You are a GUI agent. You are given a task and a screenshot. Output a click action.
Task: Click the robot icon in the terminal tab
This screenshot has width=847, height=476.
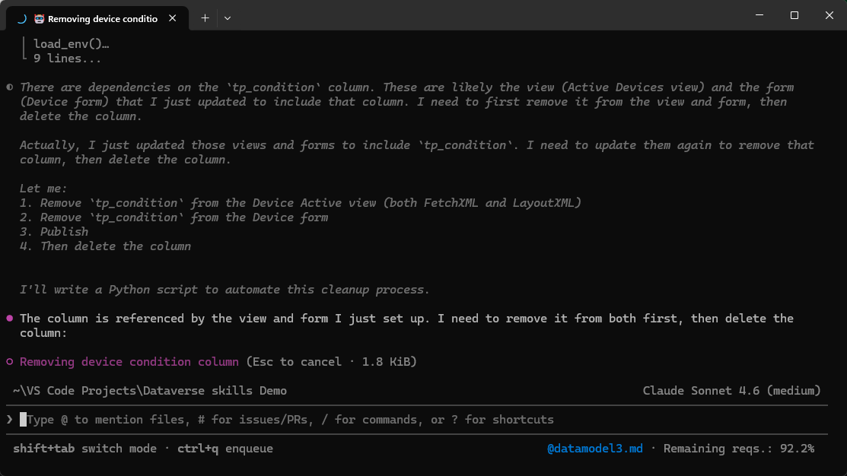[x=39, y=18]
